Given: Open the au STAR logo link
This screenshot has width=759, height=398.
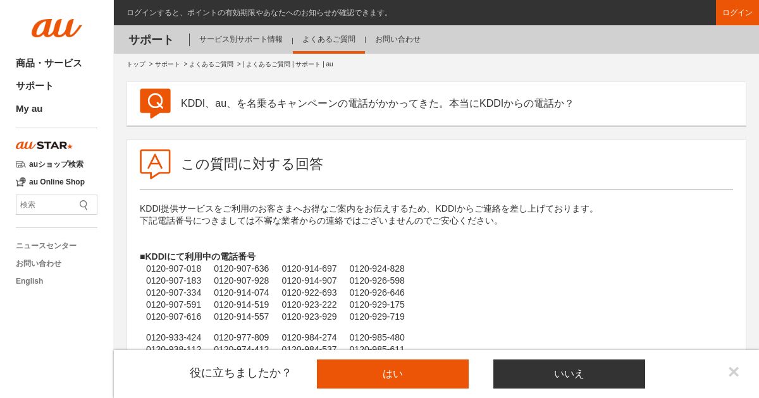Looking at the screenshot, I should [x=44, y=145].
